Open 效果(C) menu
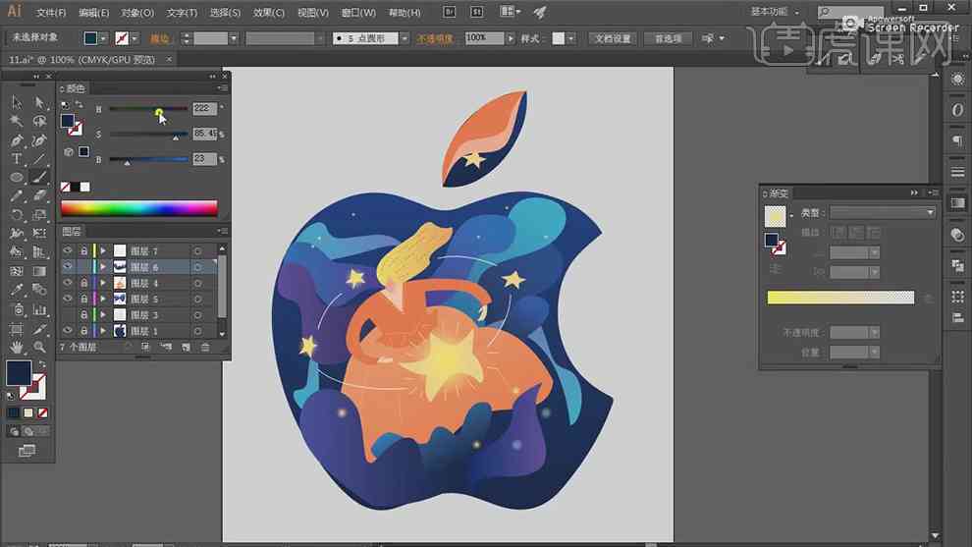Viewport: 972px width, 547px height. click(x=268, y=13)
